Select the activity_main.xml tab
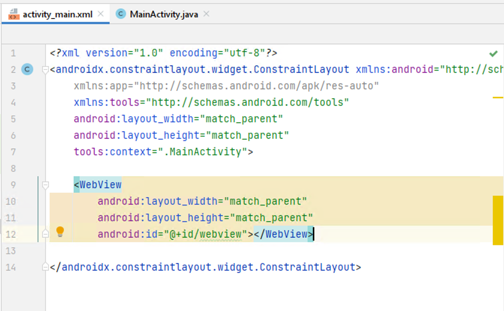Viewport: 504px width, 311px height. pos(57,15)
